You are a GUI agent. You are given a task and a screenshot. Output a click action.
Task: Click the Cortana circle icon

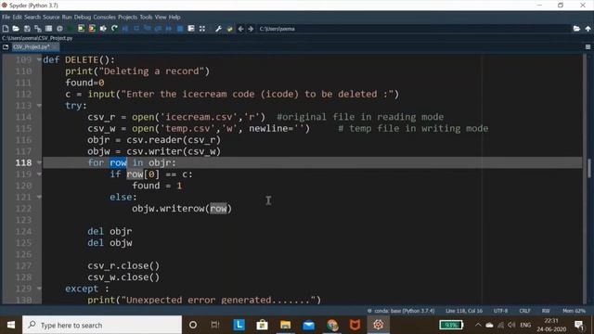point(193,325)
